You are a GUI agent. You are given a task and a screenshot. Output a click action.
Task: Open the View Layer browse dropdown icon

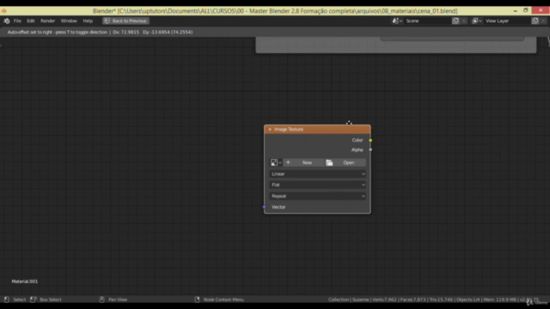tap(476, 21)
